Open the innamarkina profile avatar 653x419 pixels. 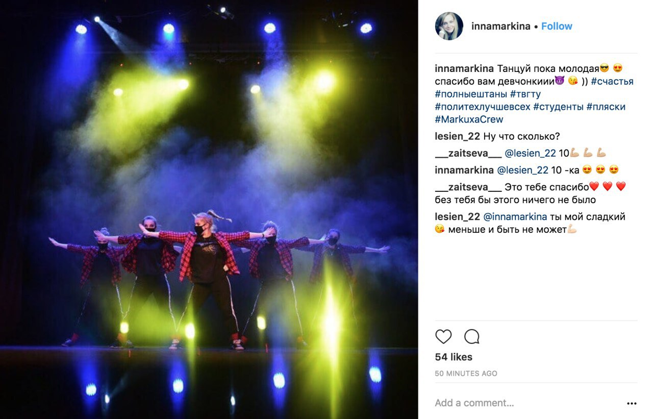pos(449,26)
